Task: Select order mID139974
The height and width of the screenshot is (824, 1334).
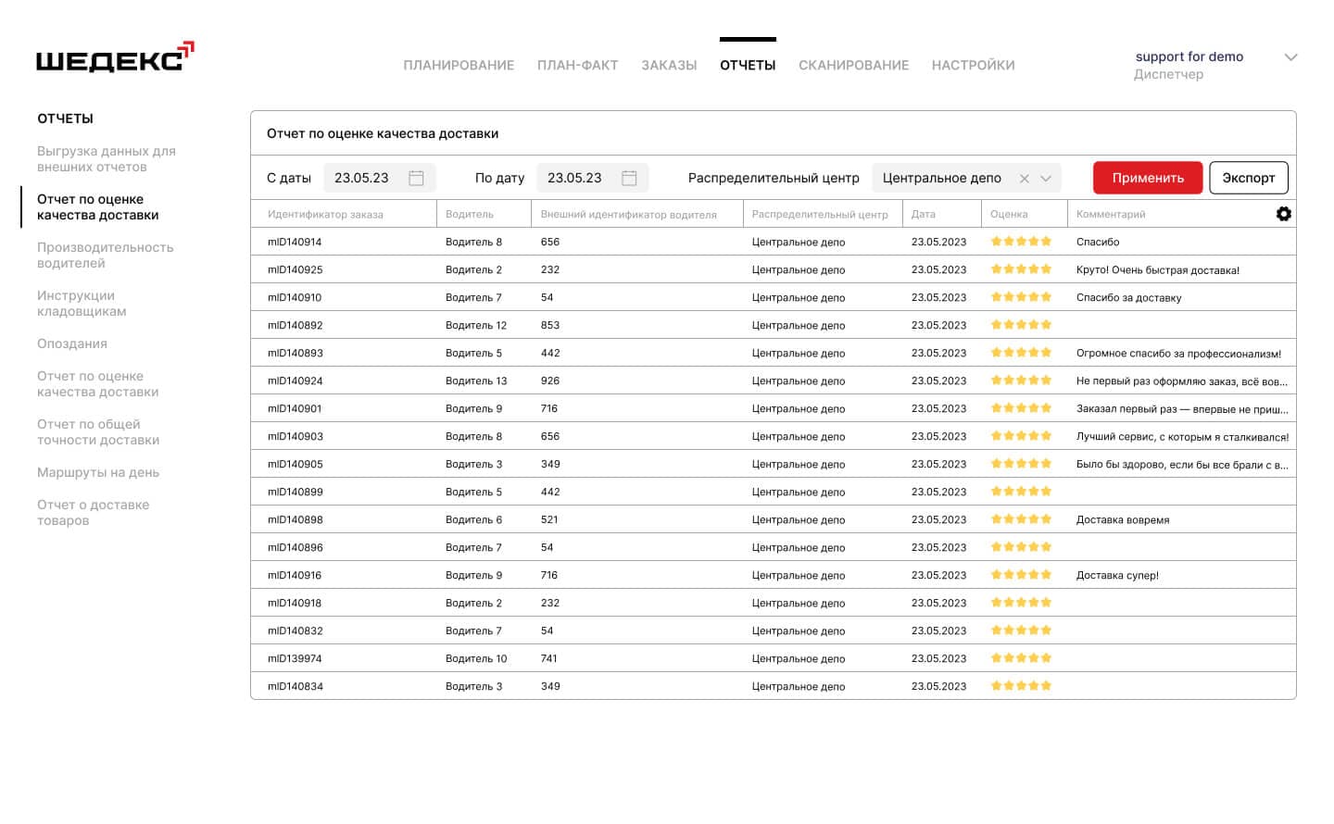Action: pos(295,658)
